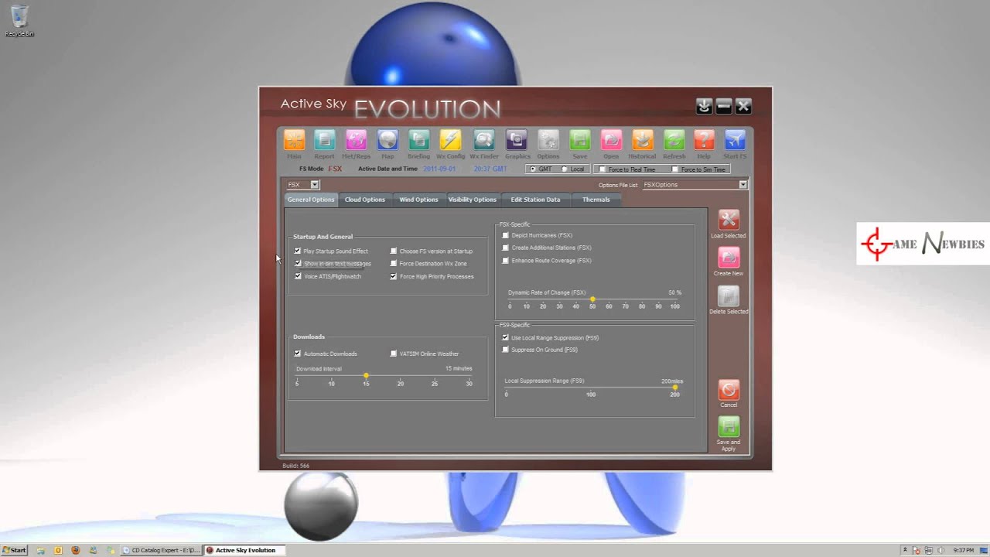Click the Refresh toolbar icon
The height and width of the screenshot is (557, 990).
tap(674, 140)
